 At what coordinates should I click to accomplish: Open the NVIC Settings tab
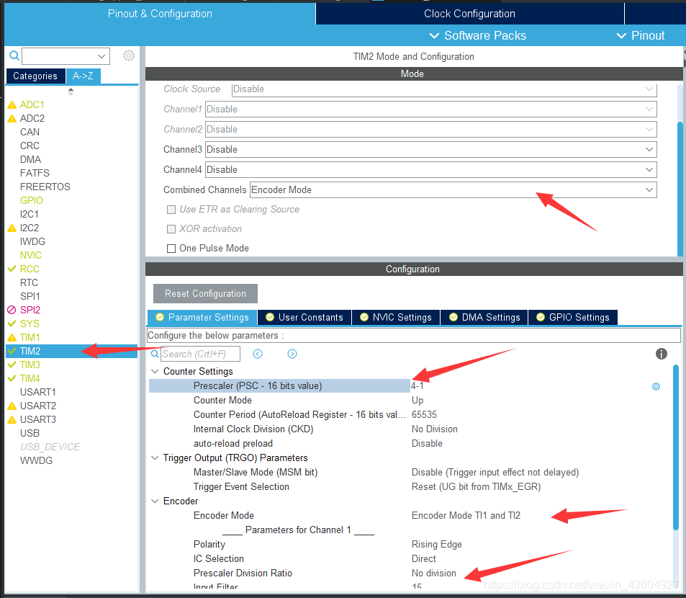click(x=396, y=318)
